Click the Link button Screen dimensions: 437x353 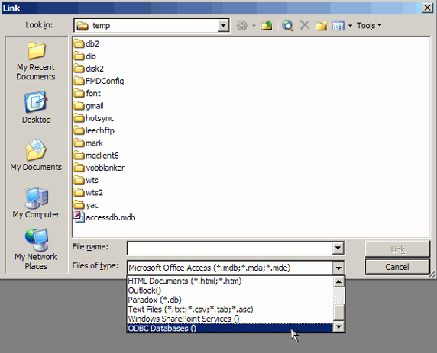[397, 249]
